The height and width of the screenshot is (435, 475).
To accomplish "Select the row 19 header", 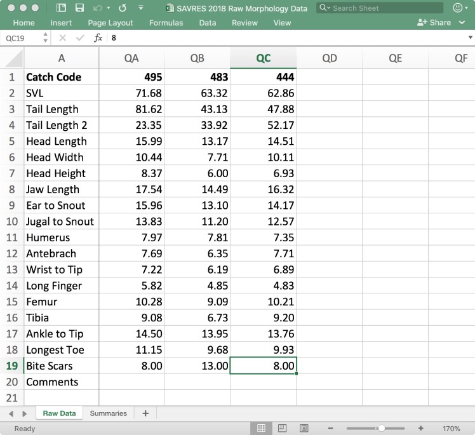I will [12, 366].
